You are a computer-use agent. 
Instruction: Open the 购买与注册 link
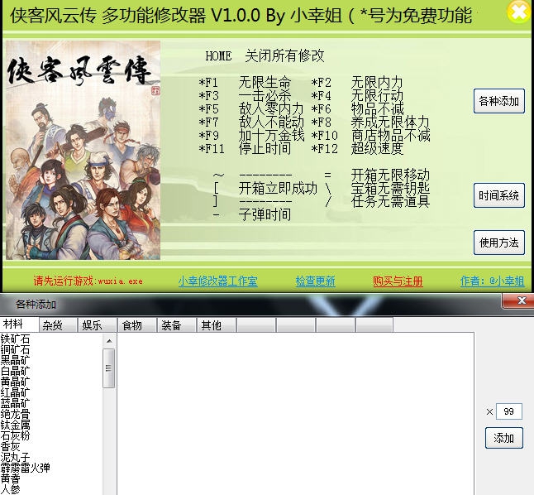click(x=398, y=281)
